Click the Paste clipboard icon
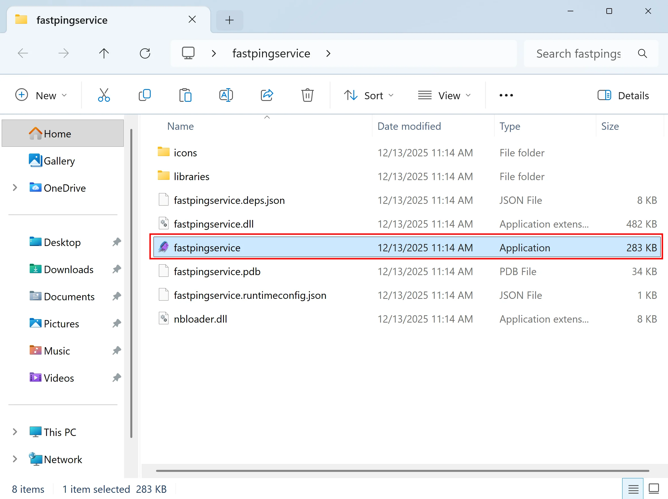This screenshot has height=499, width=668. 185,96
